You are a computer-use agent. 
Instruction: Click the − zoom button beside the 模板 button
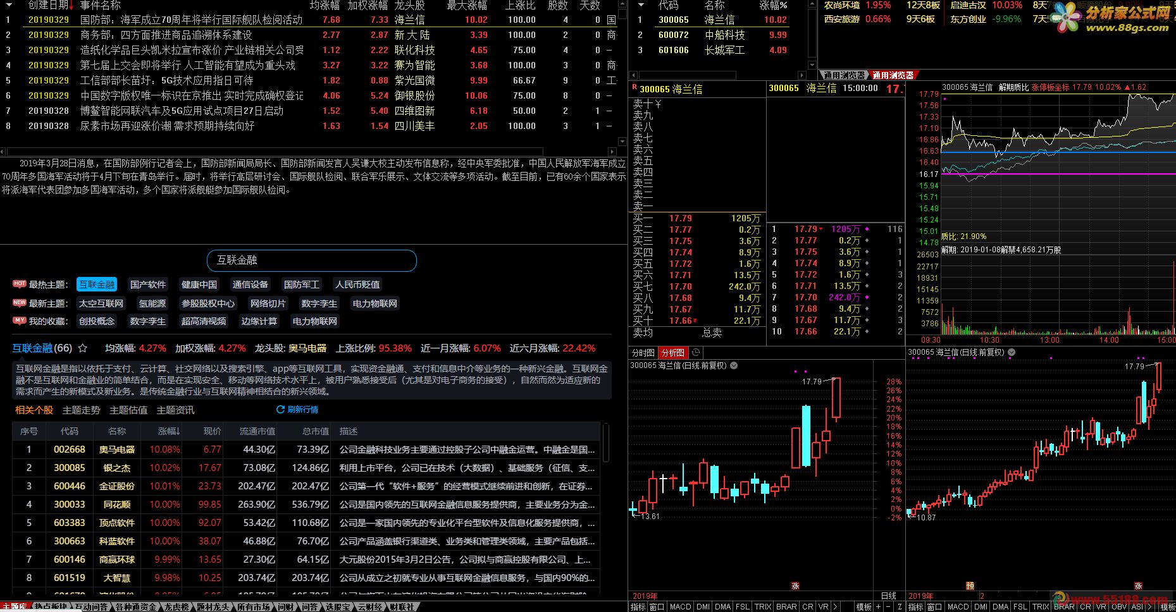tap(888, 607)
